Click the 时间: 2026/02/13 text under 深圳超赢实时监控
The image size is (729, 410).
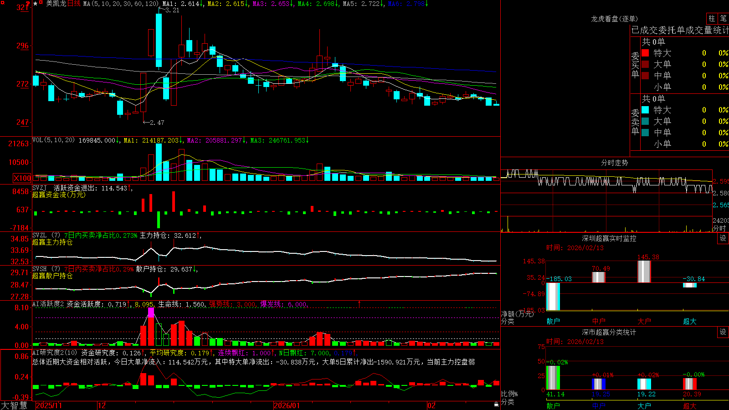[x=575, y=248]
